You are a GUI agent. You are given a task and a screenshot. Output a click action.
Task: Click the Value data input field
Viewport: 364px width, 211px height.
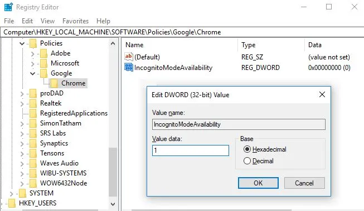click(191, 150)
